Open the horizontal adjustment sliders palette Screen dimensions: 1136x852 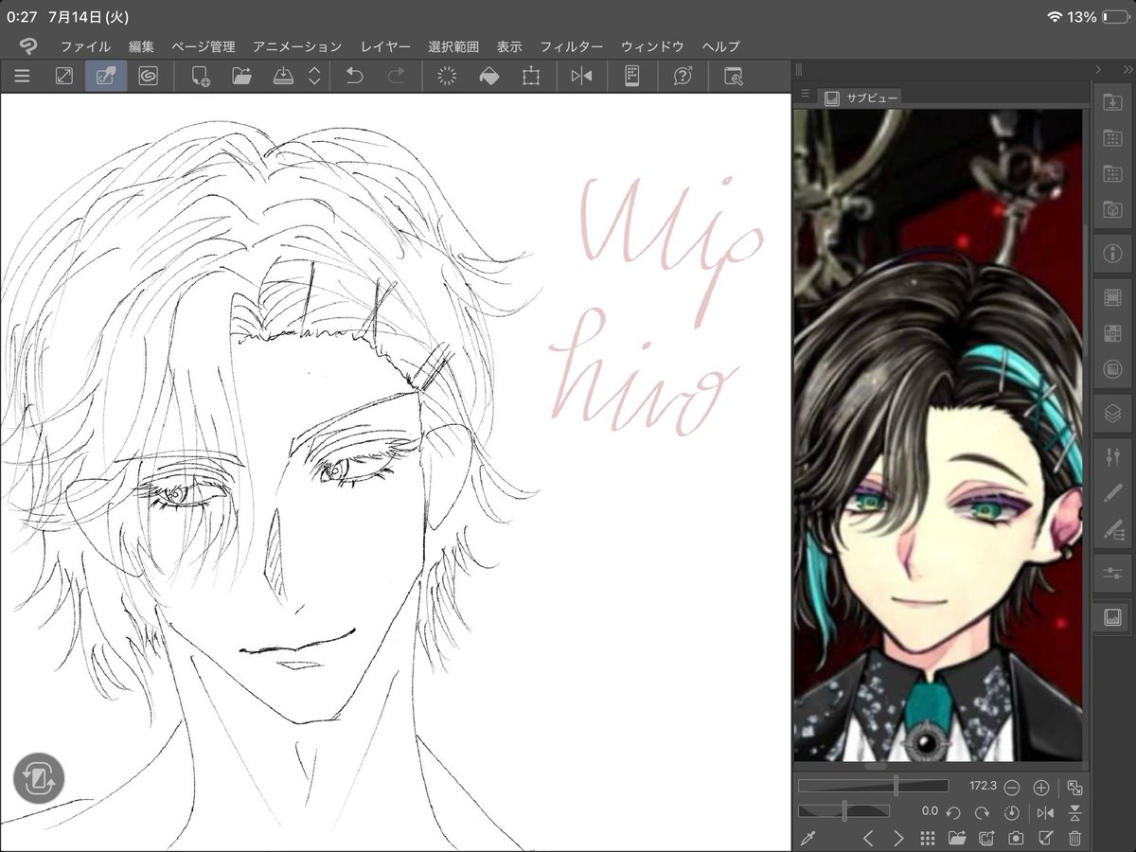[x=1112, y=574]
